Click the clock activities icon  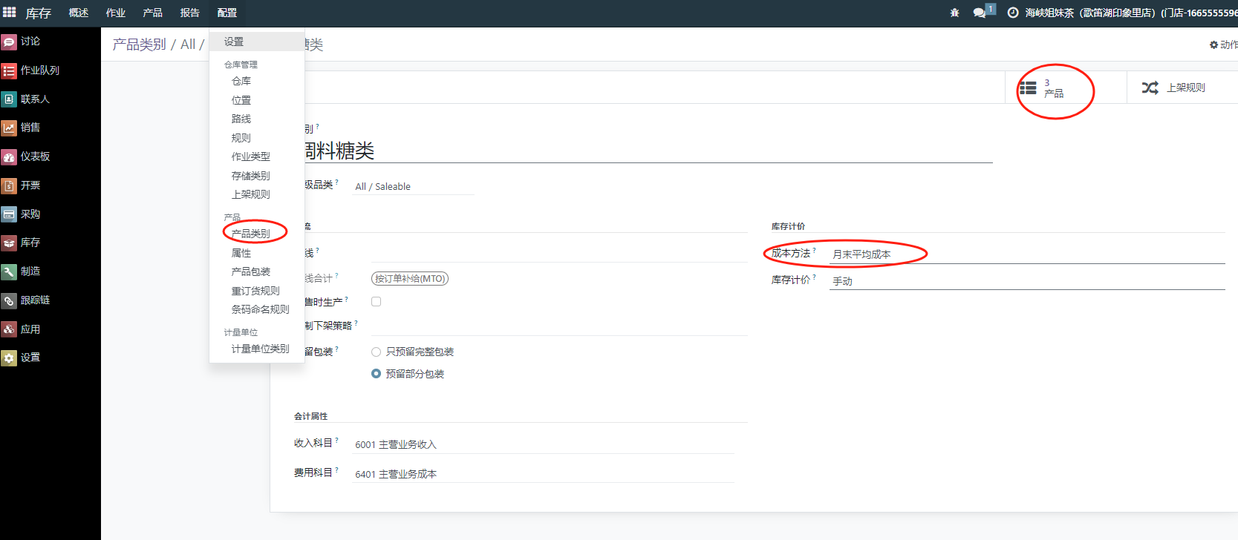pyautogui.click(x=1012, y=13)
